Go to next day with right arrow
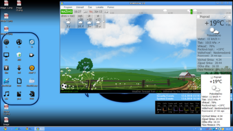This screenshot has width=233, height=131. pos(106,12)
